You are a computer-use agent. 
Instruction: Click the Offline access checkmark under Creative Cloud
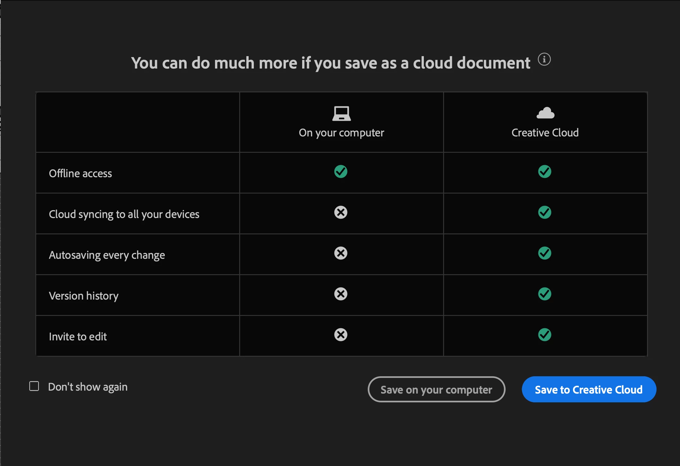tap(545, 171)
